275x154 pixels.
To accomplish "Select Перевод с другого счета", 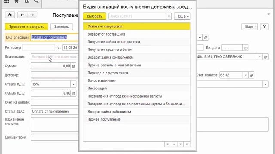I will click(x=137, y=73).
